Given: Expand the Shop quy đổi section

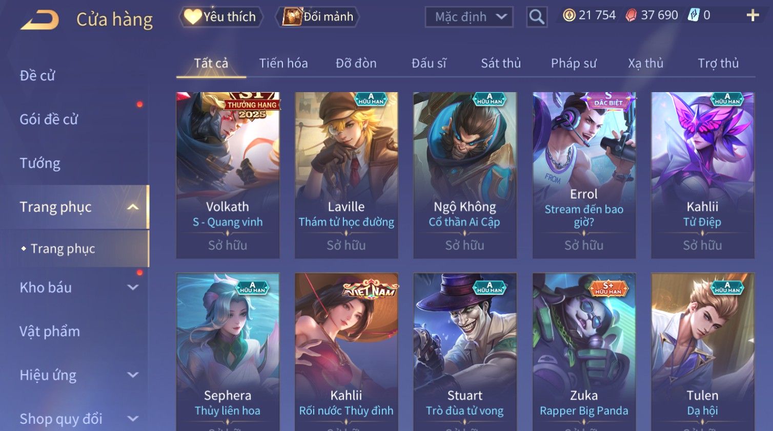Looking at the screenshot, I should click(x=133, y=418).
